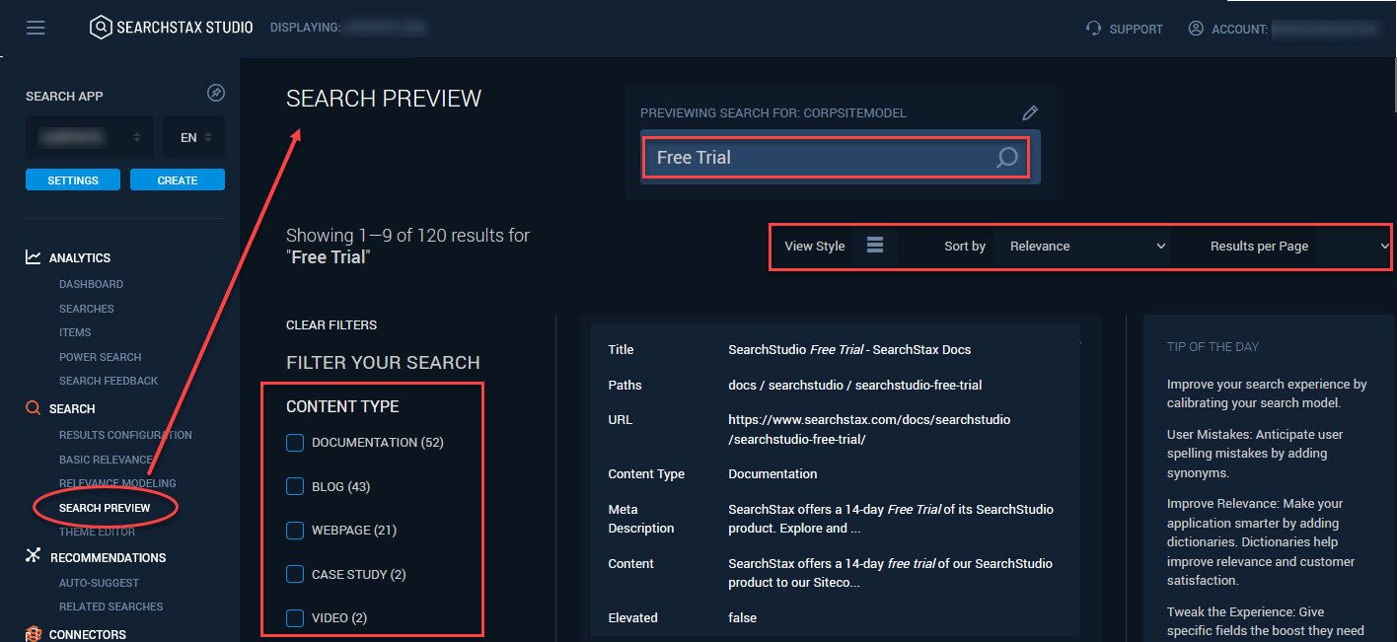Click the path 'docs / searchstudio / searchstudio-free-trial'
This screenshot has height=642, width=1397.
pyautogui.click(x=855, y=385)
